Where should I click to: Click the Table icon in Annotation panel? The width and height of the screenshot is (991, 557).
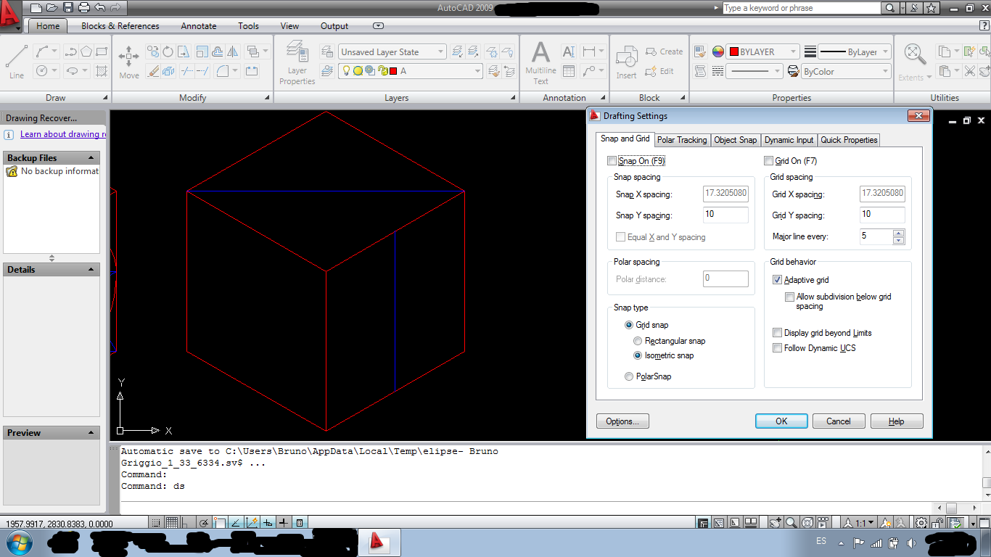(x=569, y=71)
